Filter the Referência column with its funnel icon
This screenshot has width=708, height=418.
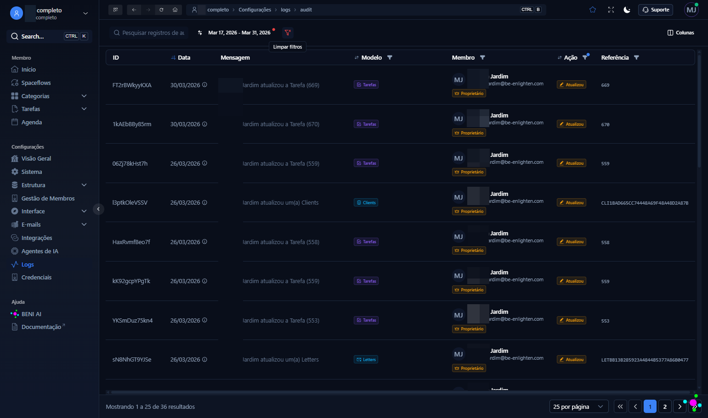(x=636, y=57)
